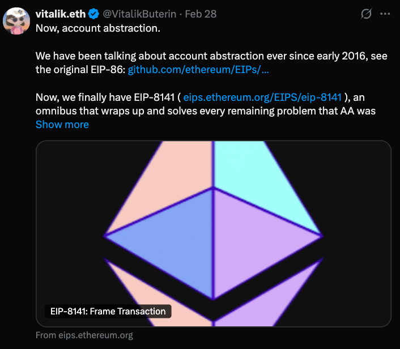Open the github.com/ethereum/EIPs link

(198, 70)
